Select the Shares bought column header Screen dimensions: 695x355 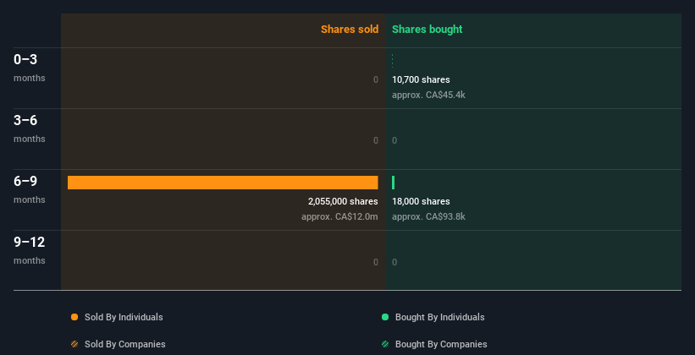coord(427,30)
